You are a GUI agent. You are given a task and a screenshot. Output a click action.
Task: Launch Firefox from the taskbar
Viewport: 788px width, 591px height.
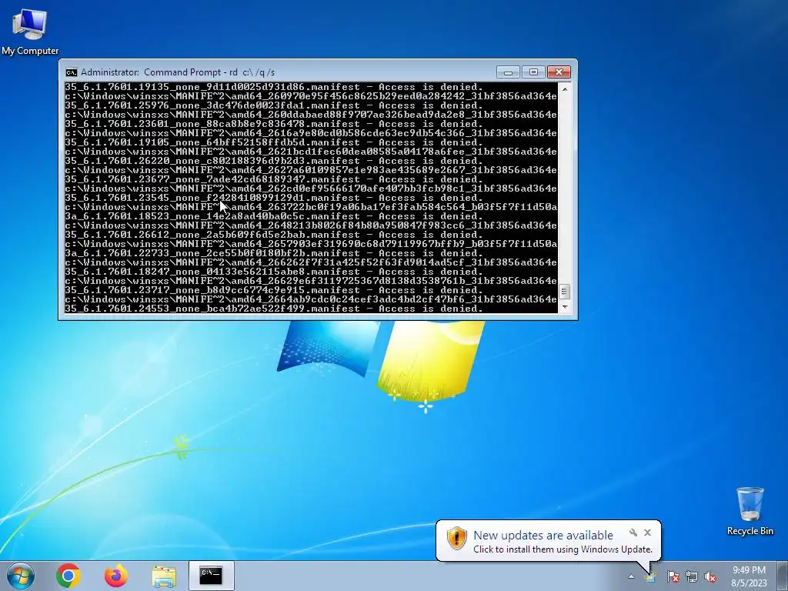click(x=116, y=576)
